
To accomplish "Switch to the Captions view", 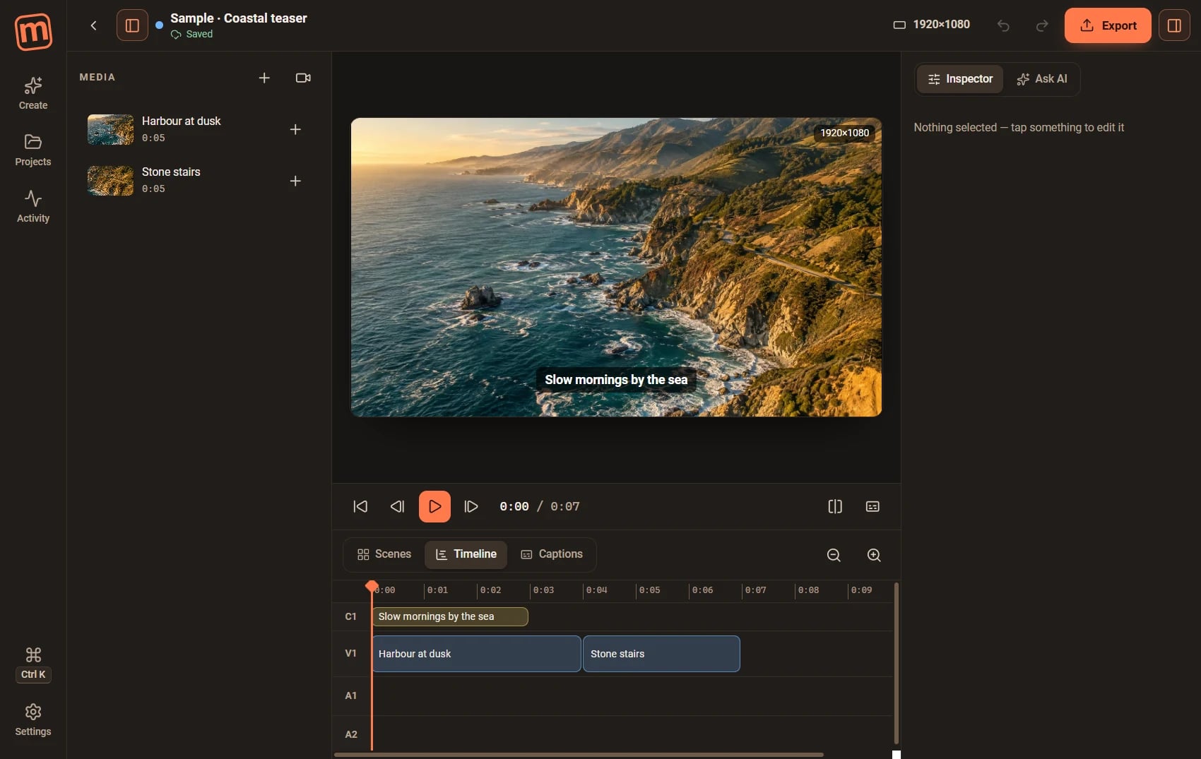I will click(552, 554).
